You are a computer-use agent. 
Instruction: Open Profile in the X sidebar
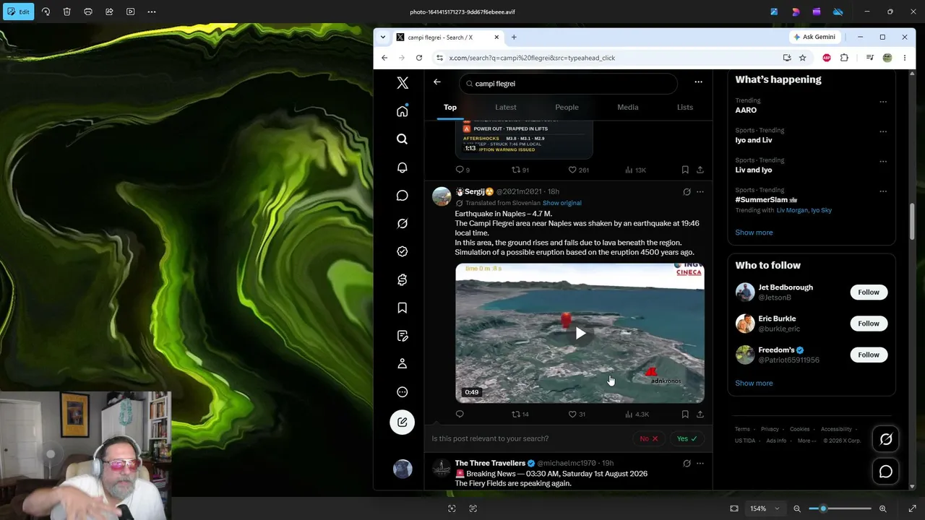point(403,364)
